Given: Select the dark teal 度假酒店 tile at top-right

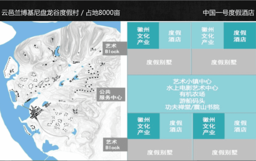Looking at the screenshot, I should 240,36.
